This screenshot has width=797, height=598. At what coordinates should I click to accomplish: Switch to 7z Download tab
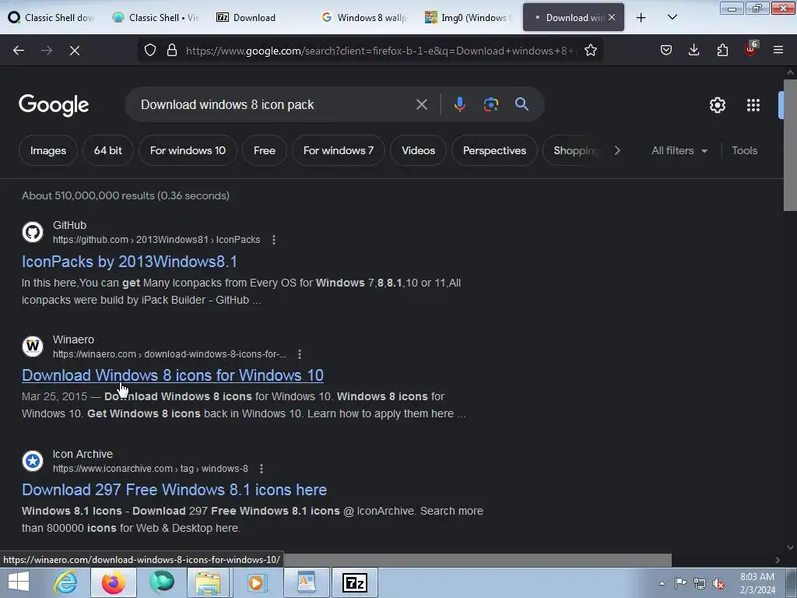(260, 17)
